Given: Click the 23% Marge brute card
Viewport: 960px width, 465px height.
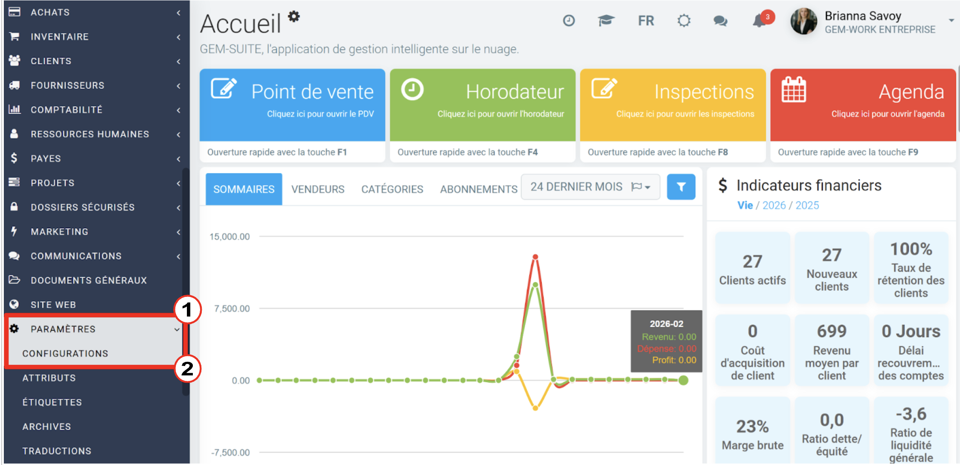Looking at the screenshot, I should click(x=752, y=431).
